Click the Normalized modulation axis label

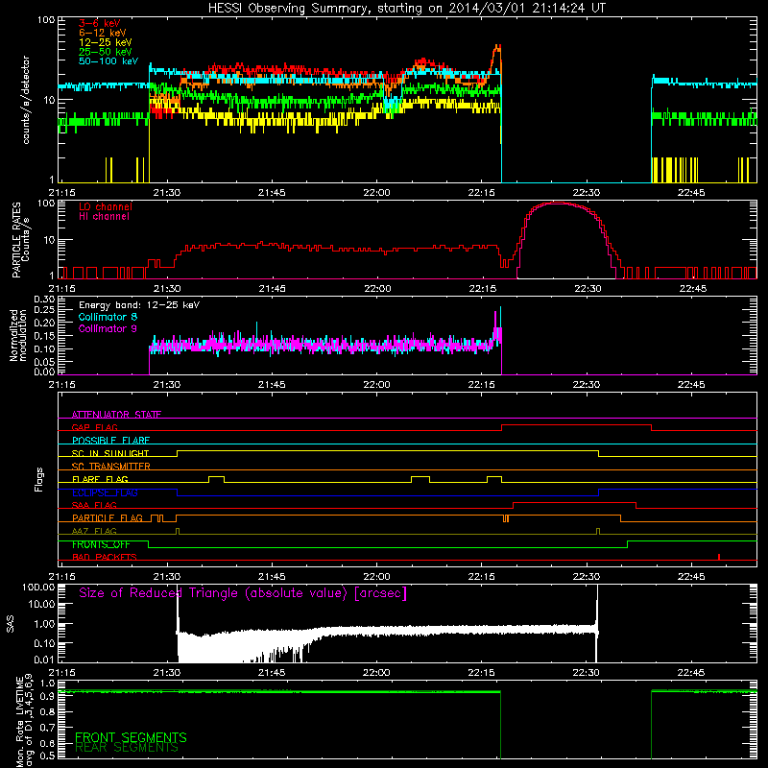click(x=18, y=335)
